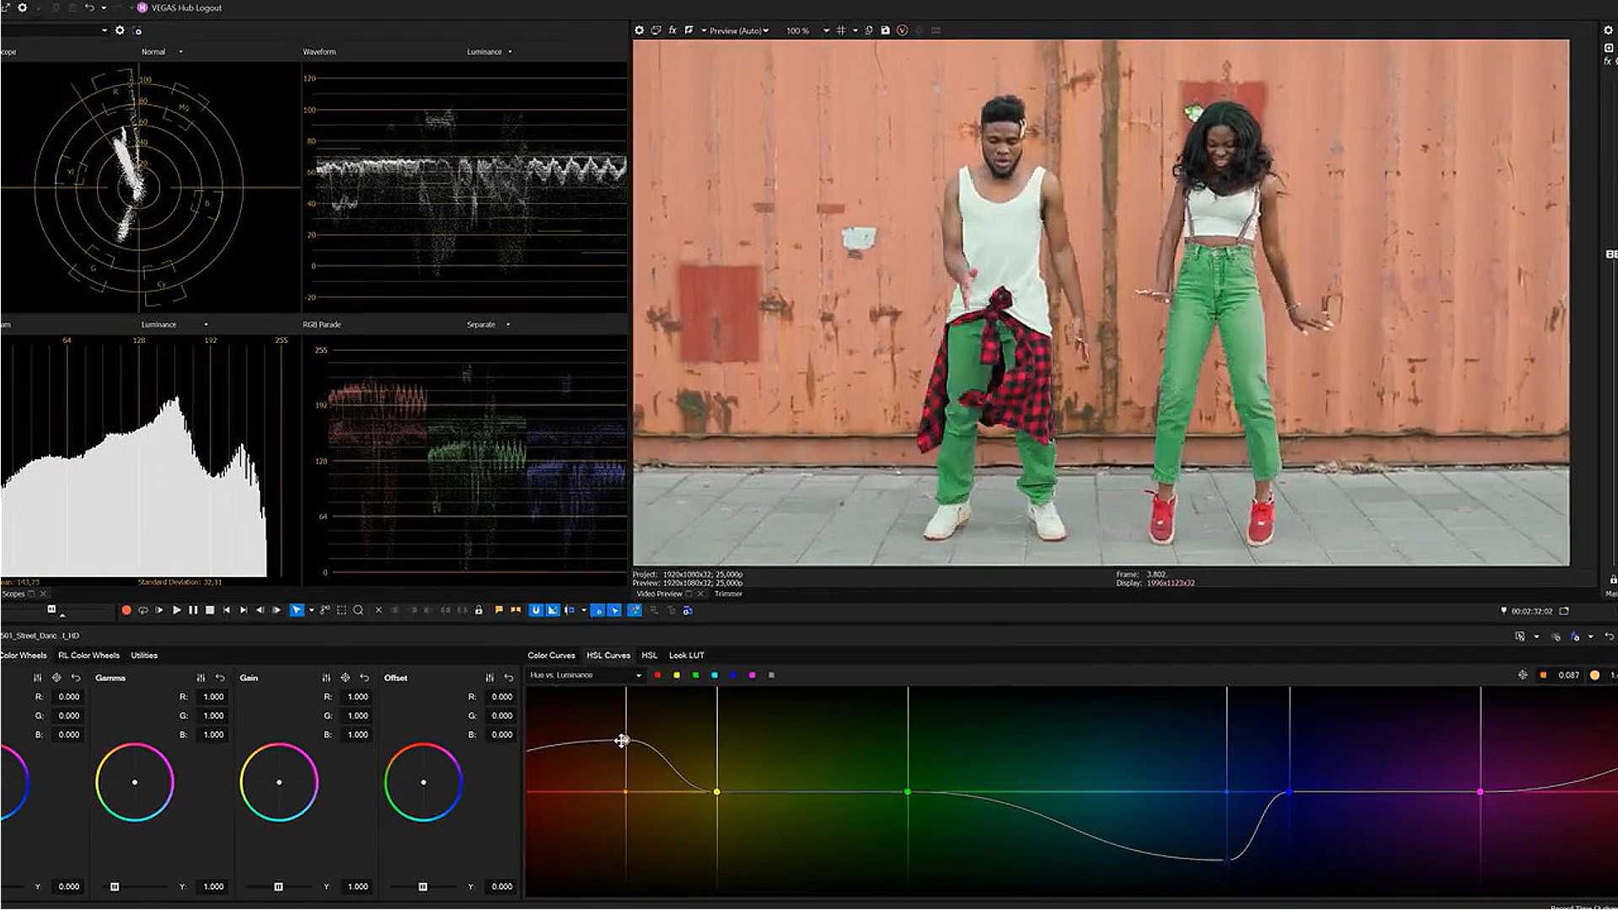Open the Video Preview settings gear
Image resolution: width=1618 pixels, height=910 pixels.
[x=639, y=29]
